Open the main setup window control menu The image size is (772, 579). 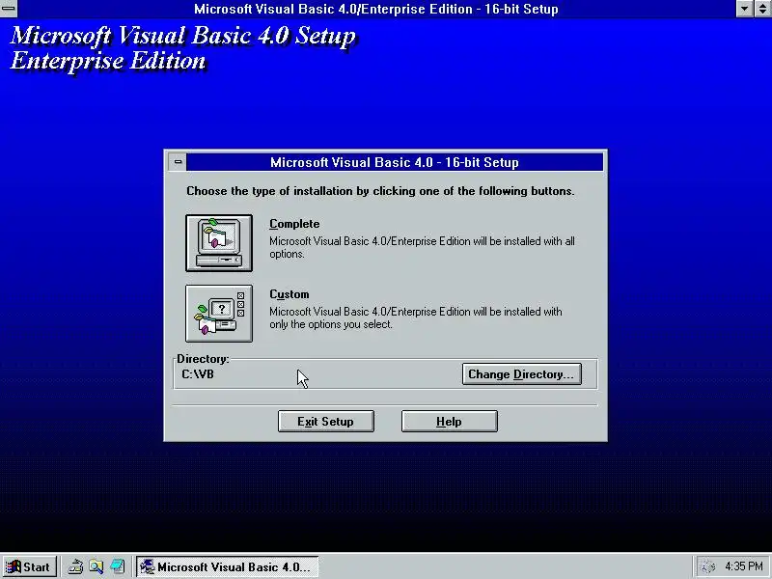click(9, 9)
